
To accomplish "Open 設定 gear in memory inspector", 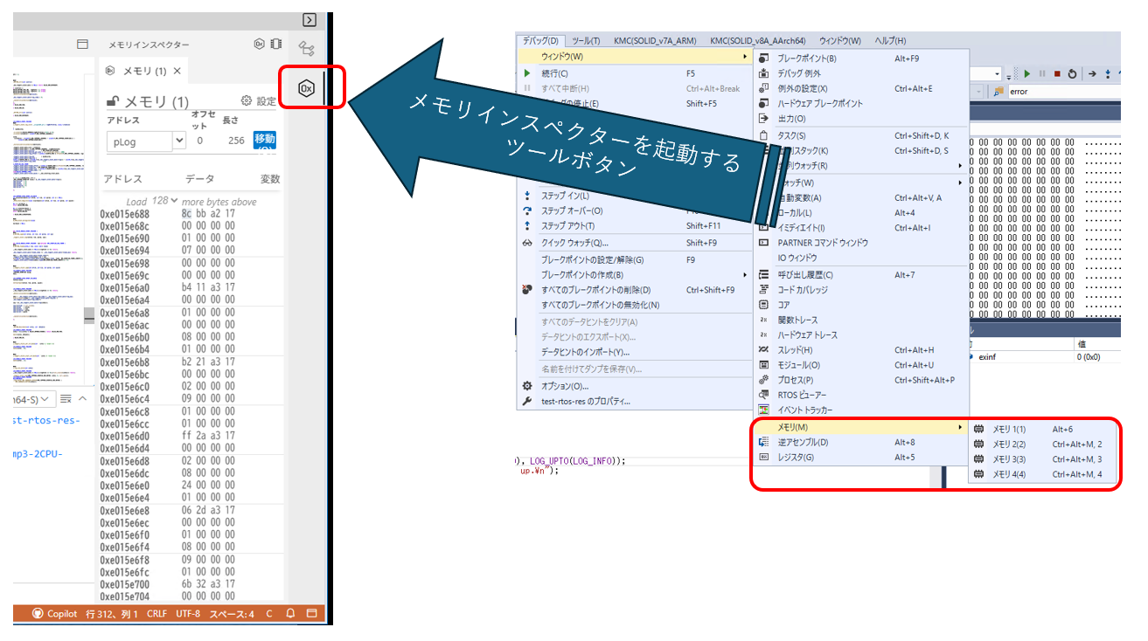I will (x=247, y=101).
